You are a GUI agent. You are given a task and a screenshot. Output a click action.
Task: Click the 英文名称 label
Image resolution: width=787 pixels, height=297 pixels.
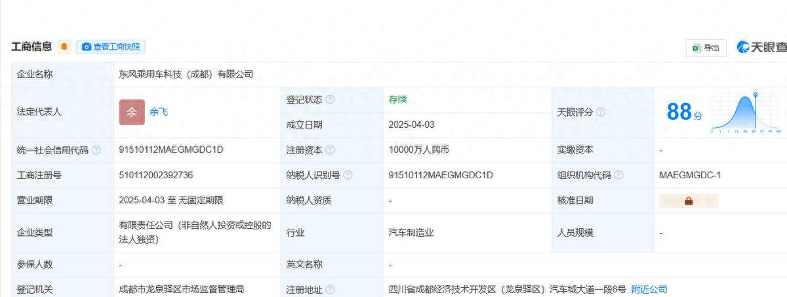(304, 264)
